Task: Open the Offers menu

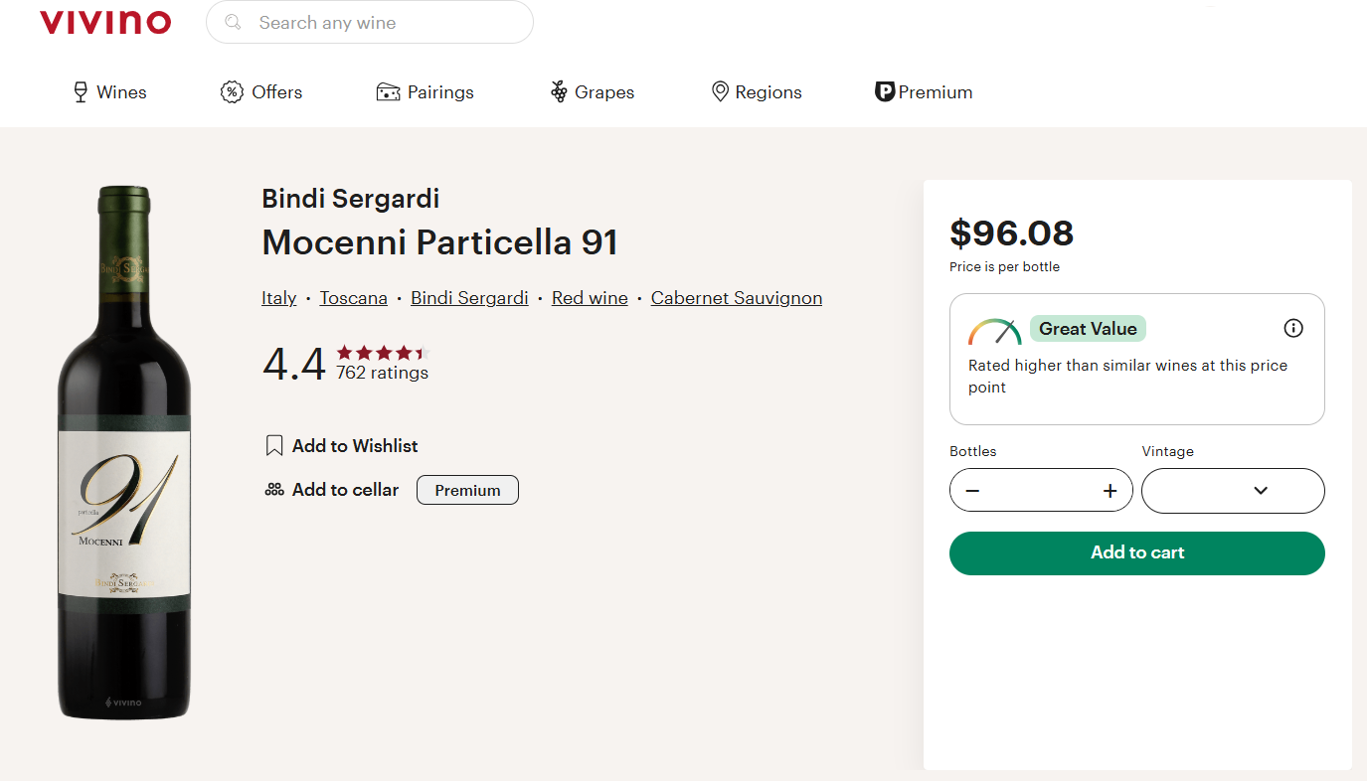Action: [261, 92]
